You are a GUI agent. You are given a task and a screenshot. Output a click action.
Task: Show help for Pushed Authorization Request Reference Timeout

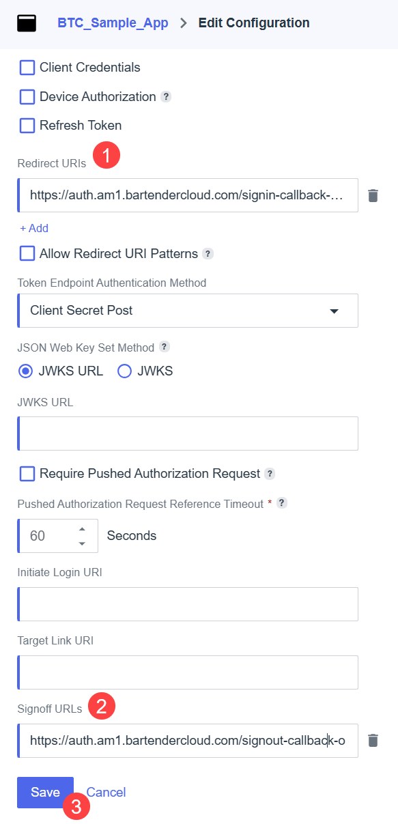tap(281, 503)
